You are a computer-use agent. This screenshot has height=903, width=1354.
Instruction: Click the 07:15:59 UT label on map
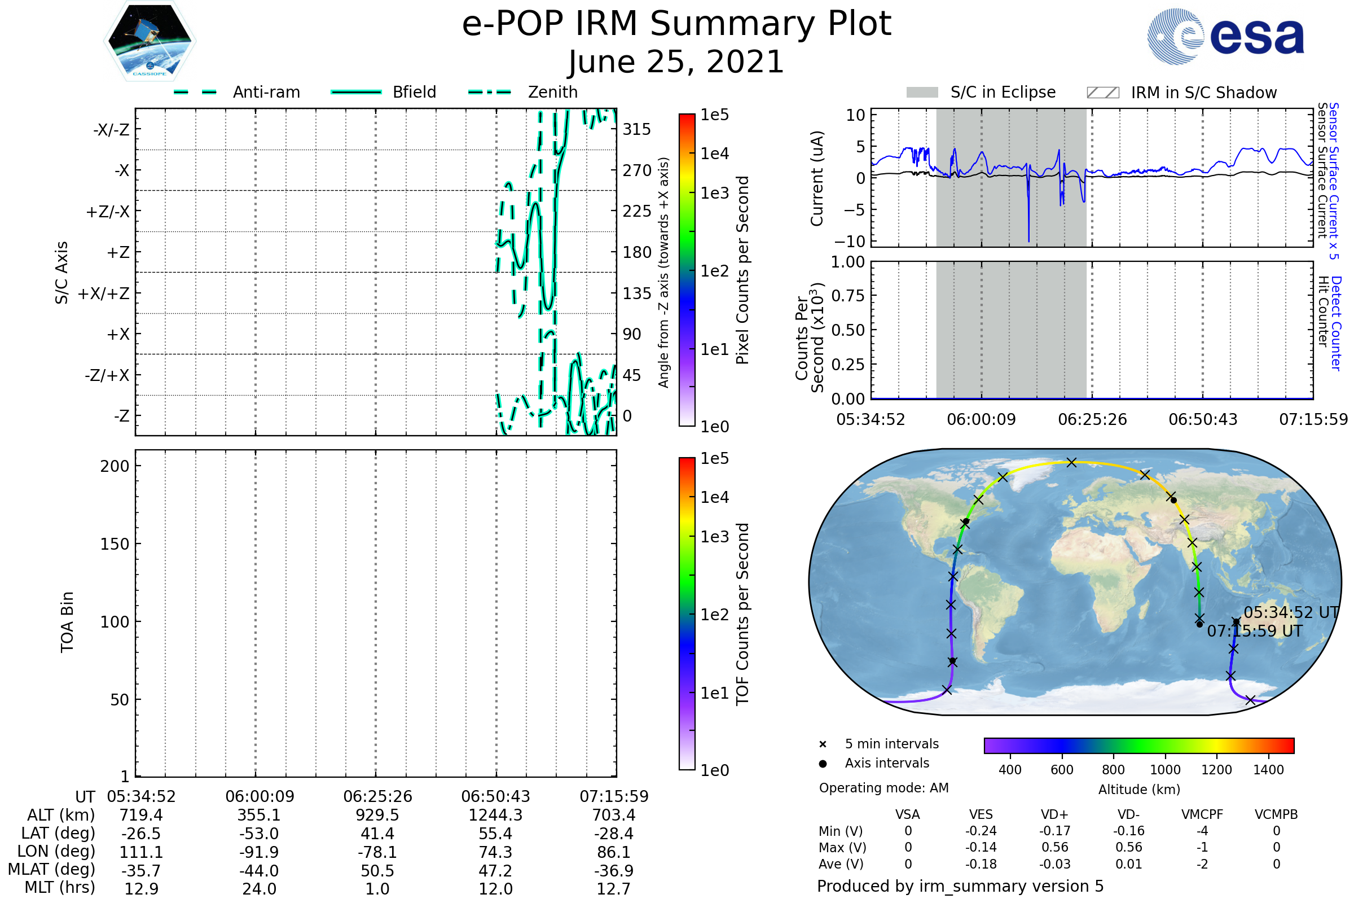tap(1255, 631)
